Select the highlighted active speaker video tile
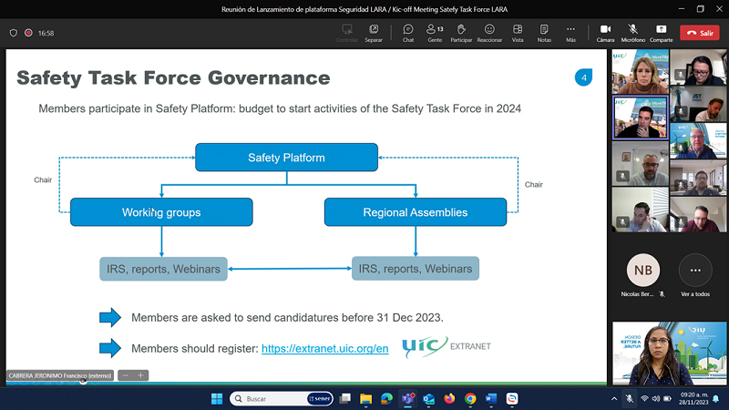Screen dimensions: 729x410 coord(641,118)
